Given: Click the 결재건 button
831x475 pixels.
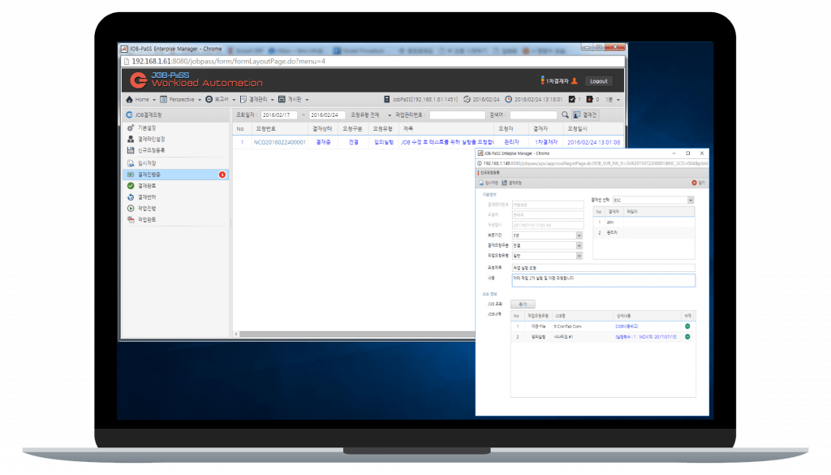Looking at the screenshot, I should tap(585, 114).
